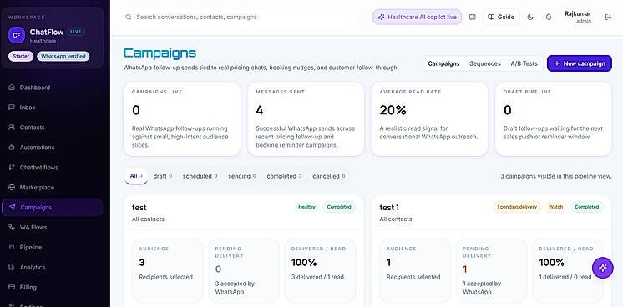This screenshot has width=623, height=307.
Task: Click the WhatsApp verified badge
Action: point(63,57)
